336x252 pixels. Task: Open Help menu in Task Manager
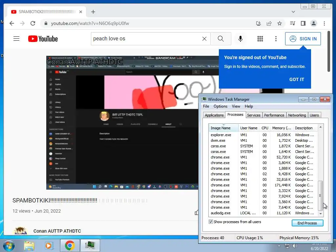[x=249, y=106]
